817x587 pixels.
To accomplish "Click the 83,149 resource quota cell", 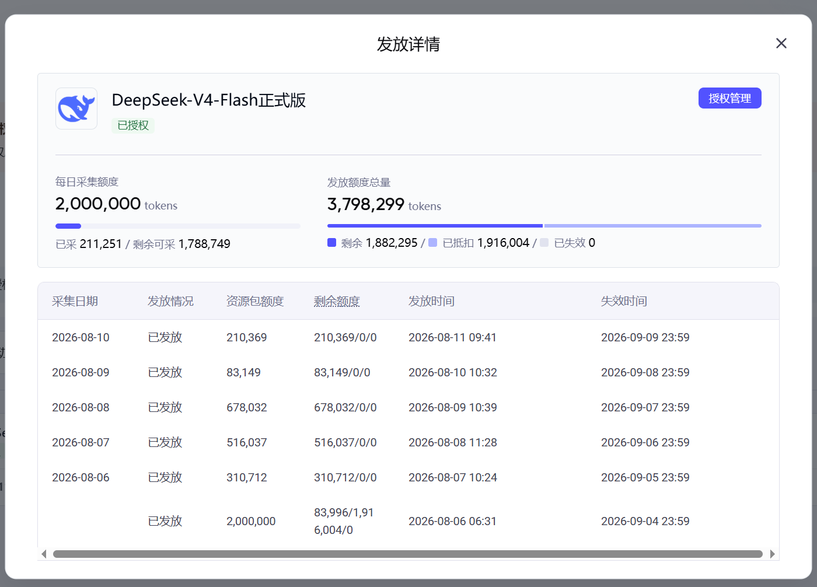I will tap(243, 372).
